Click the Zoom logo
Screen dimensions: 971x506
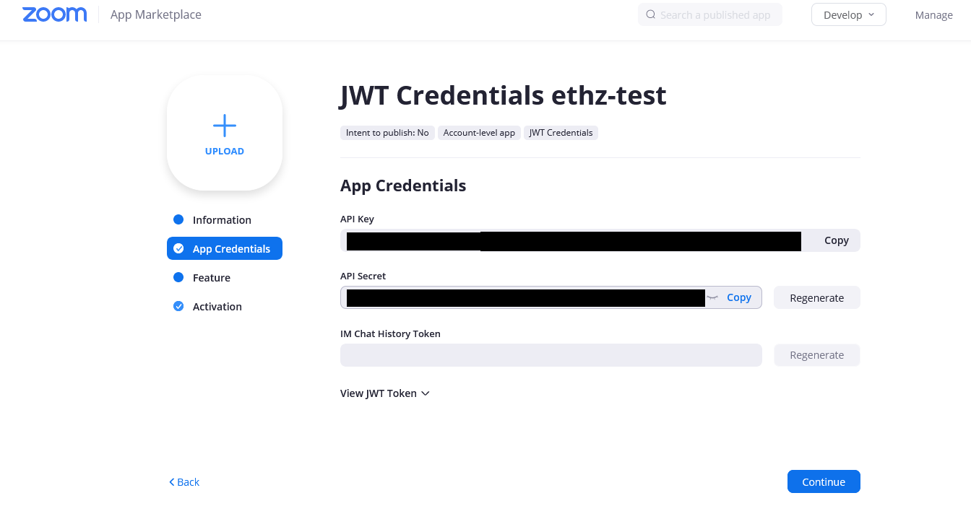point(55,14)
